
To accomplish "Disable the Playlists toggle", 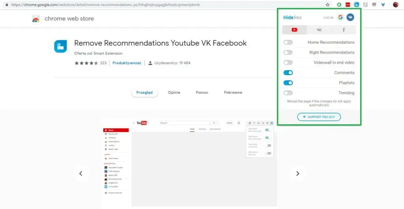I will pos(288,83).
